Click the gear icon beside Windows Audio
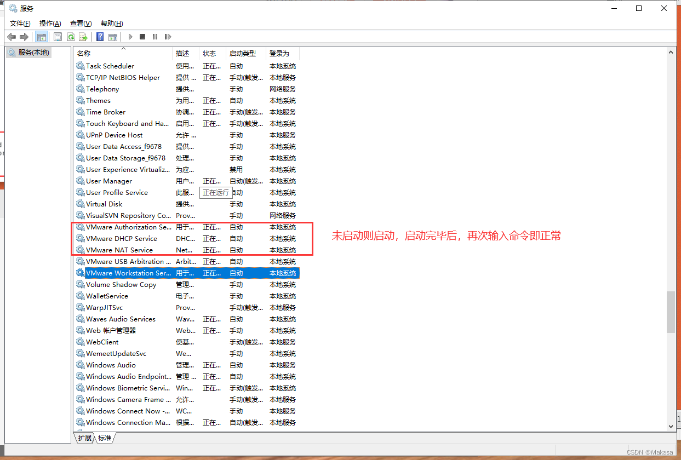The width and height of the screenshot is (681, 460). pyautogui.click(x=81, y=365)
